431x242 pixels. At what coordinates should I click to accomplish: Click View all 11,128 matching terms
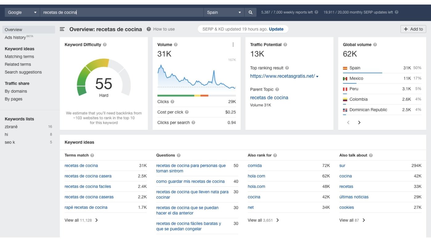click(x=81, y=220)
